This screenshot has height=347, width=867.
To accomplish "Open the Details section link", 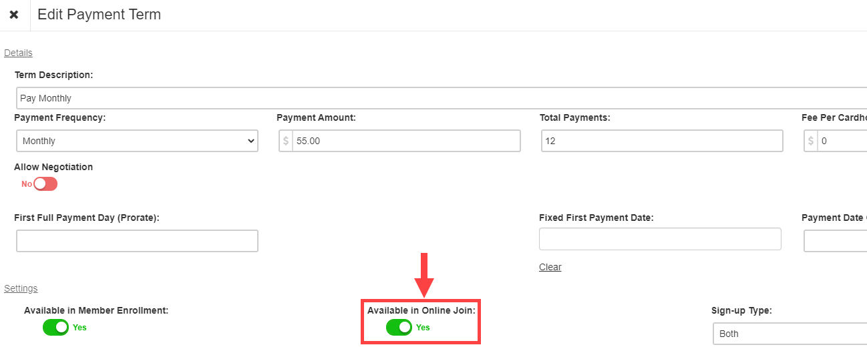I will click(18, 53).
